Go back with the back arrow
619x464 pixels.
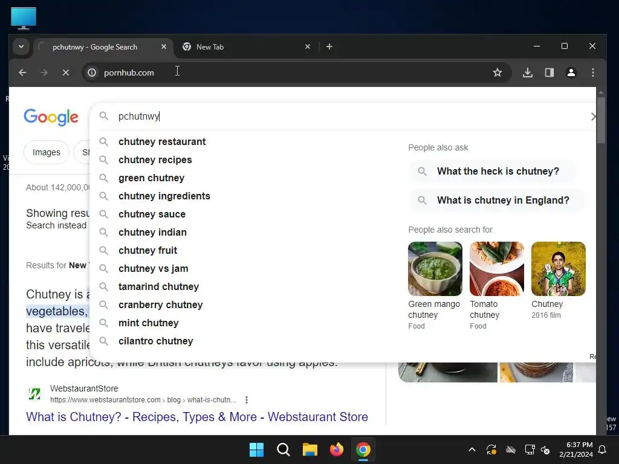pyautogui.click(x=22, y=72)
